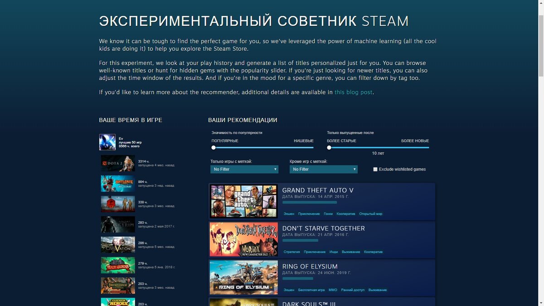
Task: Select the Приключение tag under Don't Starve Together
Action: point(315,252)
